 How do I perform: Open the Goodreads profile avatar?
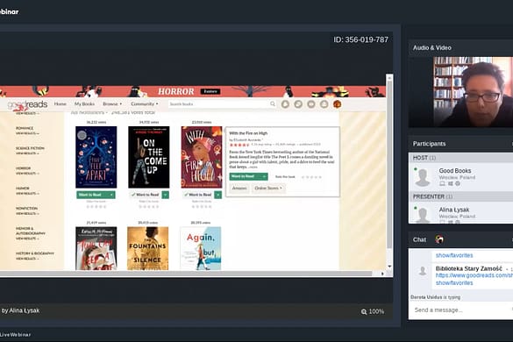coord(338,104)
